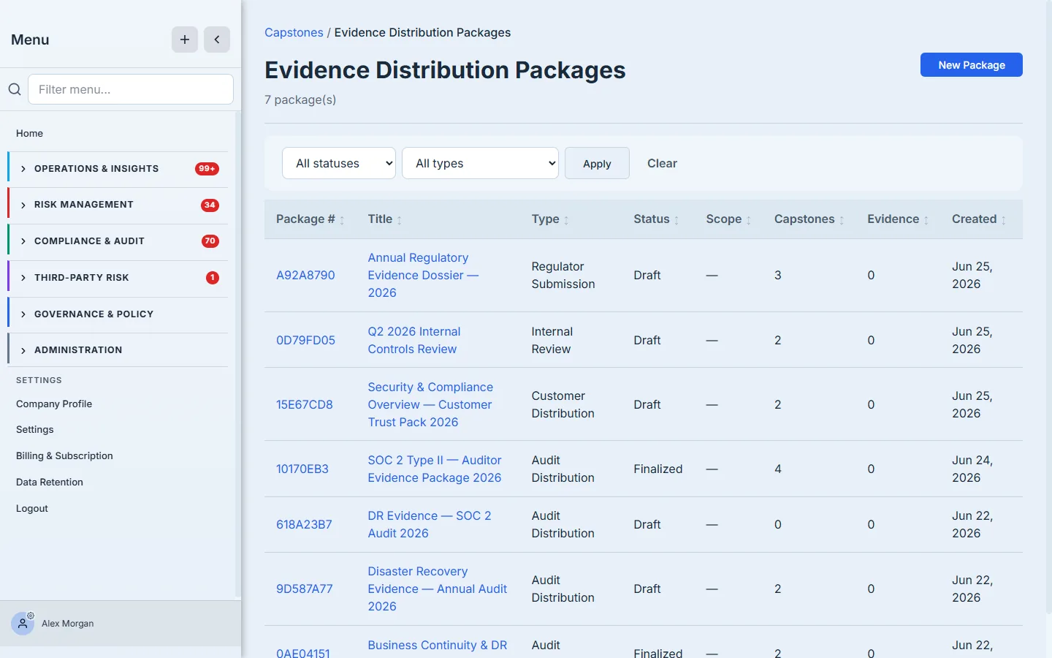Click the New Package button
1052x658 pixels.
[972, 64]
